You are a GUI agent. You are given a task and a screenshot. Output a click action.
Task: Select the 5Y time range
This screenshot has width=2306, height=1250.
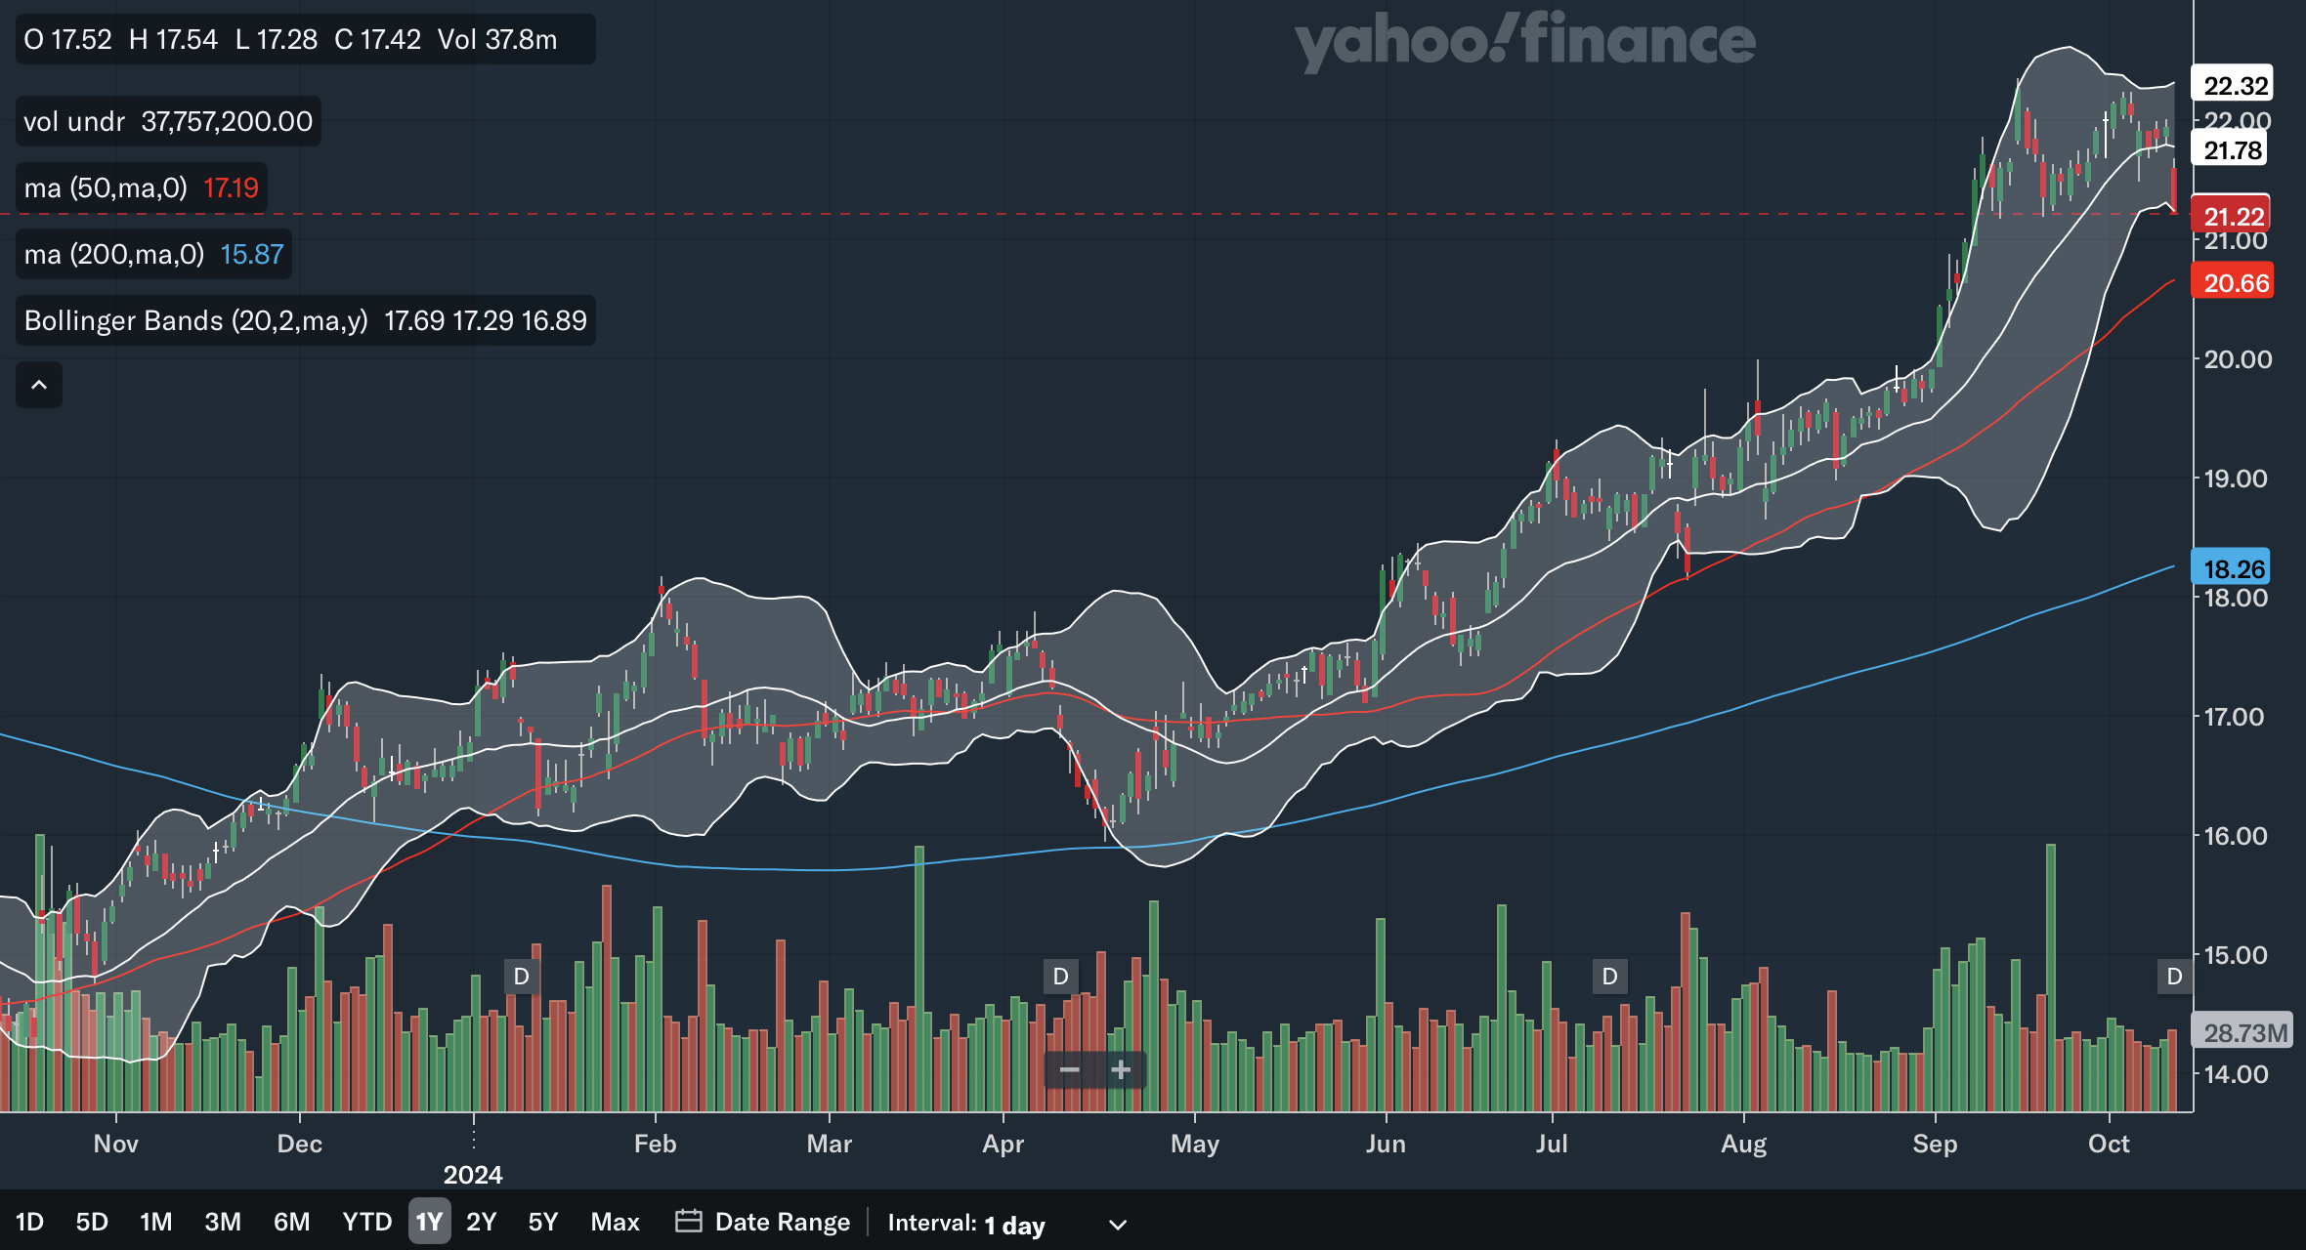[x=542, y=1222]
